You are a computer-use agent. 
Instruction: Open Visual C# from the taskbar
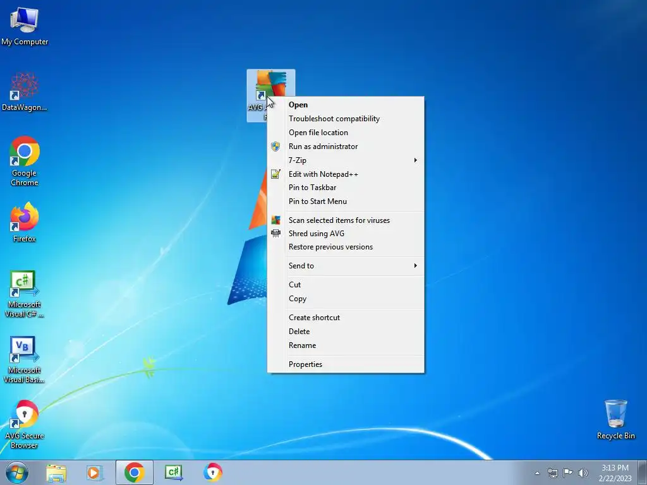(x=173, y=472)
